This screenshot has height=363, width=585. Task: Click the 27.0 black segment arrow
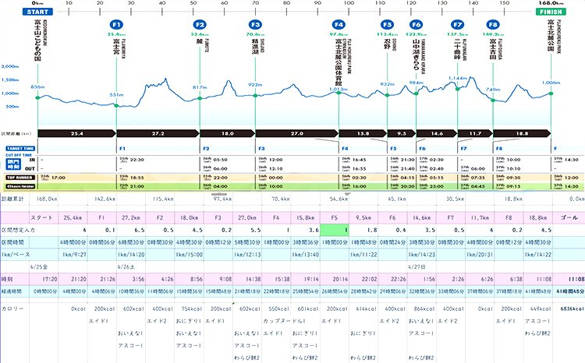click(297, 133)
